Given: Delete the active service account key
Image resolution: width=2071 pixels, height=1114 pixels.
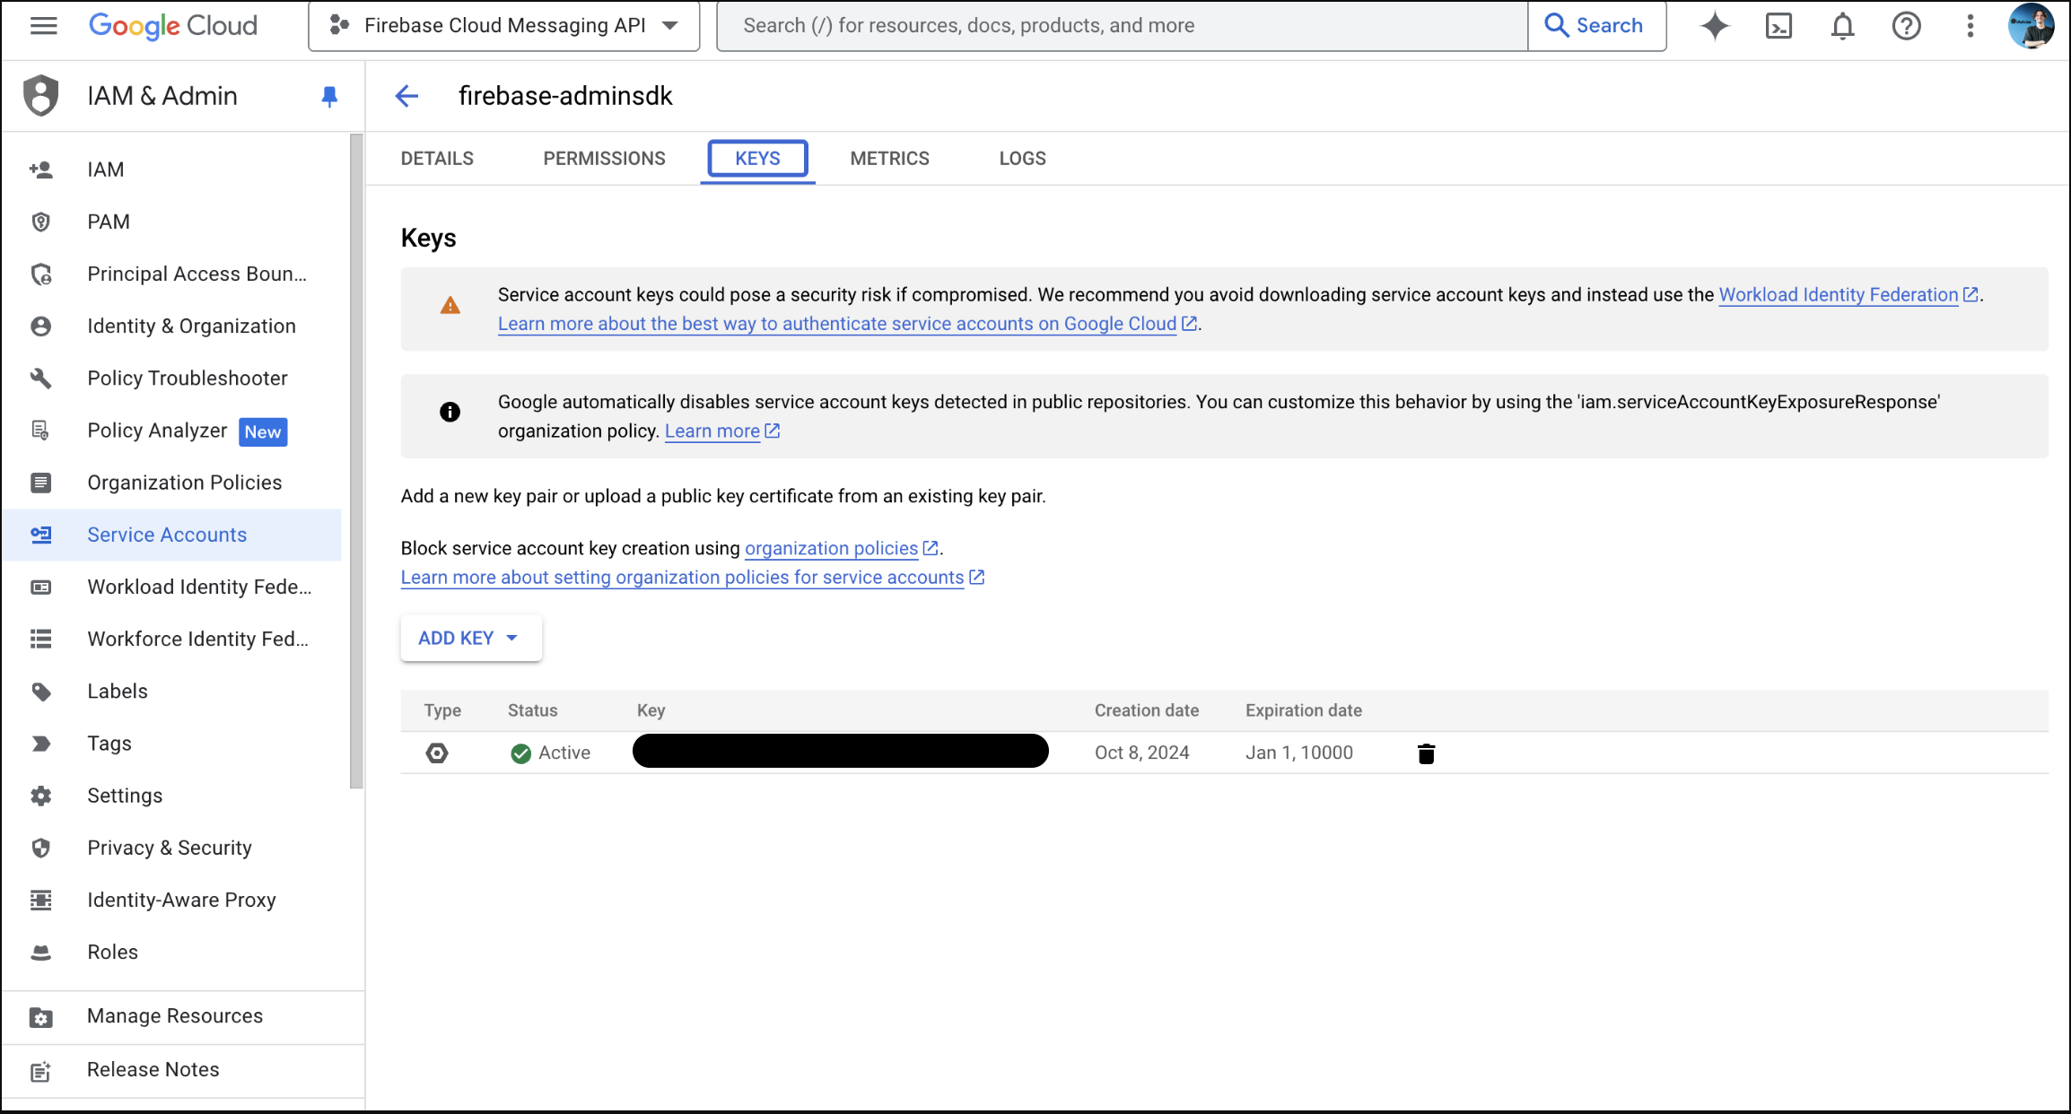Looking at the screenshot, I should pyautogui.click(x=1426, y=753).
